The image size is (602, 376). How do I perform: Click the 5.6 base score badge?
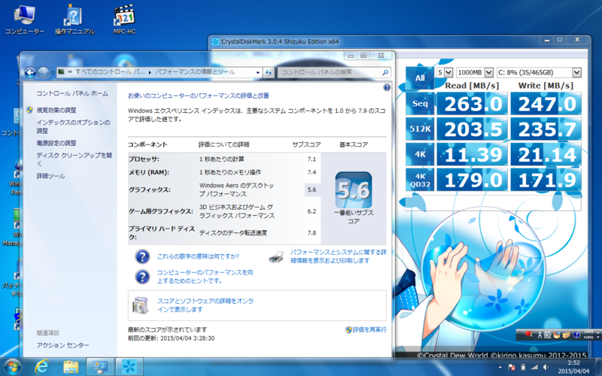[x=353, y=190]
